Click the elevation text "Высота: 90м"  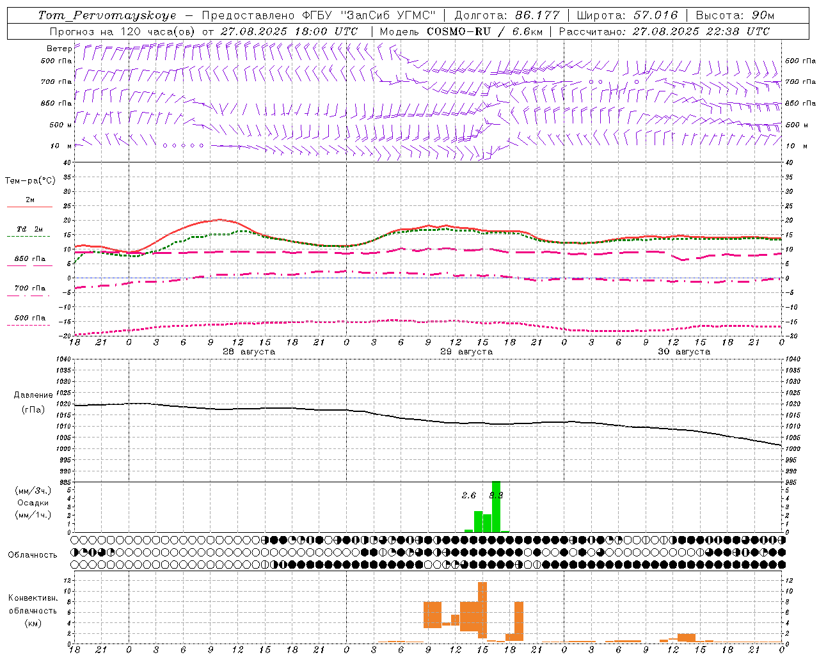[735, 15]
